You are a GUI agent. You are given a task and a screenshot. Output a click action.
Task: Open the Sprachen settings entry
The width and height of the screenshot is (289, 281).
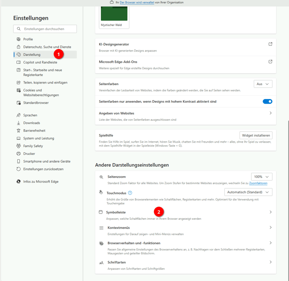(x=45, y=115)
